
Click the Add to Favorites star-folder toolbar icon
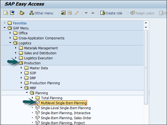pyautogui.click(x=63, y=13)
